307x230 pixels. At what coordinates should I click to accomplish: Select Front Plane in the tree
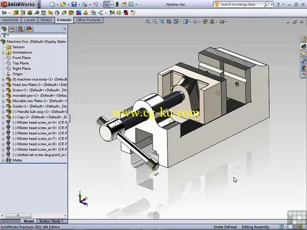(x=22, y=57)
